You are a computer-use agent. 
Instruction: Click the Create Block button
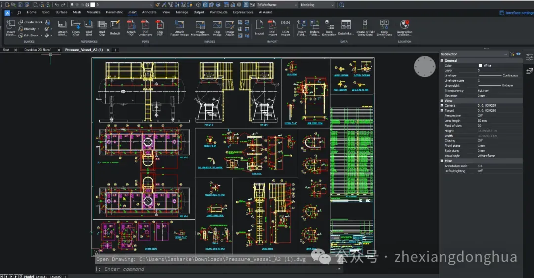click(30, 22)
